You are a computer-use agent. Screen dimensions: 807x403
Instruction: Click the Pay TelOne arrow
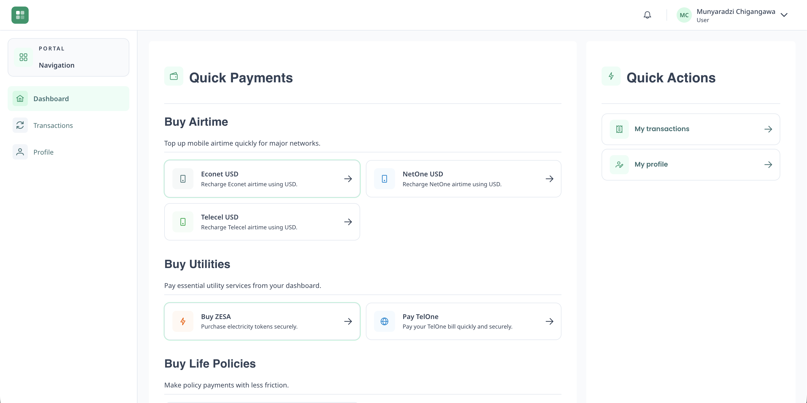[x=549, y=321]
